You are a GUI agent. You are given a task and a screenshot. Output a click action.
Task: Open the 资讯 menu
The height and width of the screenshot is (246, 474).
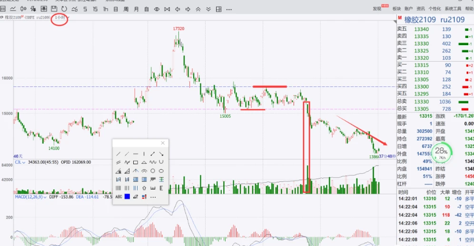coord(421,9)
